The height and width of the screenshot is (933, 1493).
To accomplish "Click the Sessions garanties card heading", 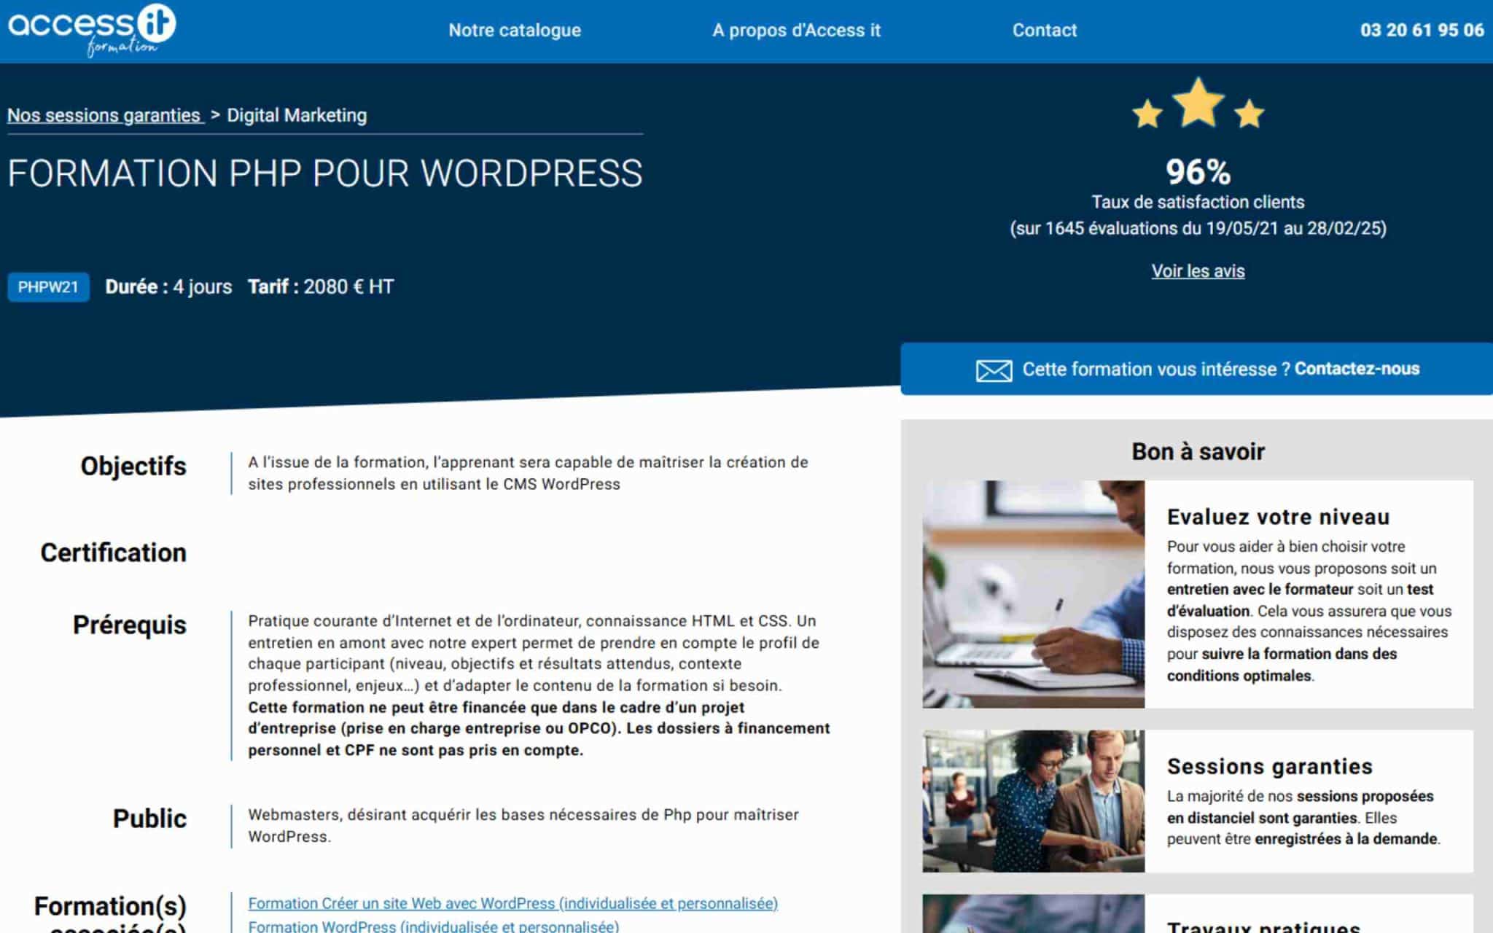I will [1269, 766].
